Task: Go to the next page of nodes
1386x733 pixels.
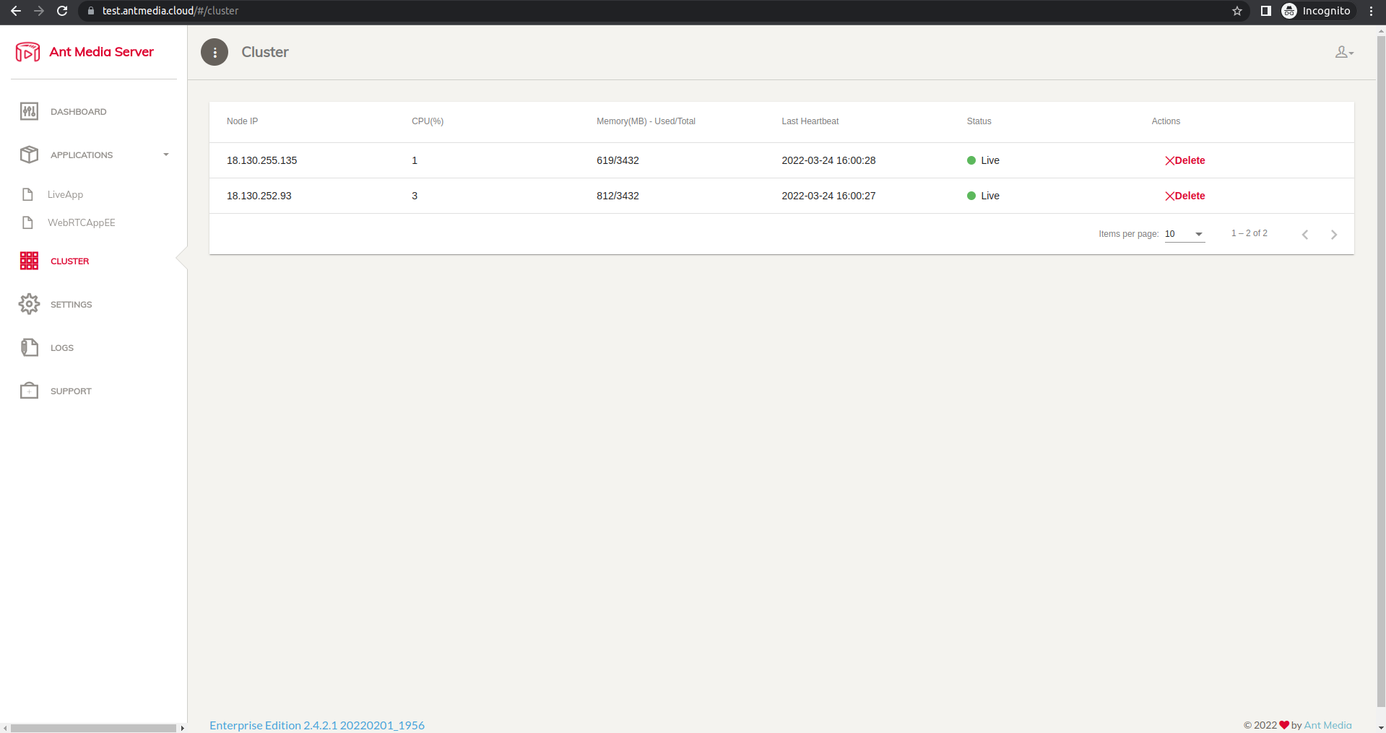Action: click(x=1334, y=234)
